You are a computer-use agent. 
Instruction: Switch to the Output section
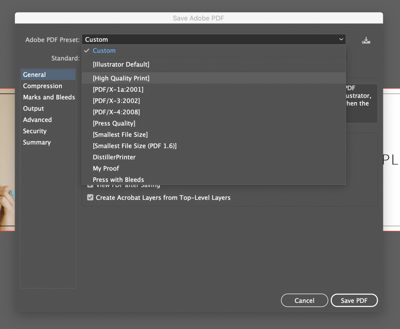(48, 108)
